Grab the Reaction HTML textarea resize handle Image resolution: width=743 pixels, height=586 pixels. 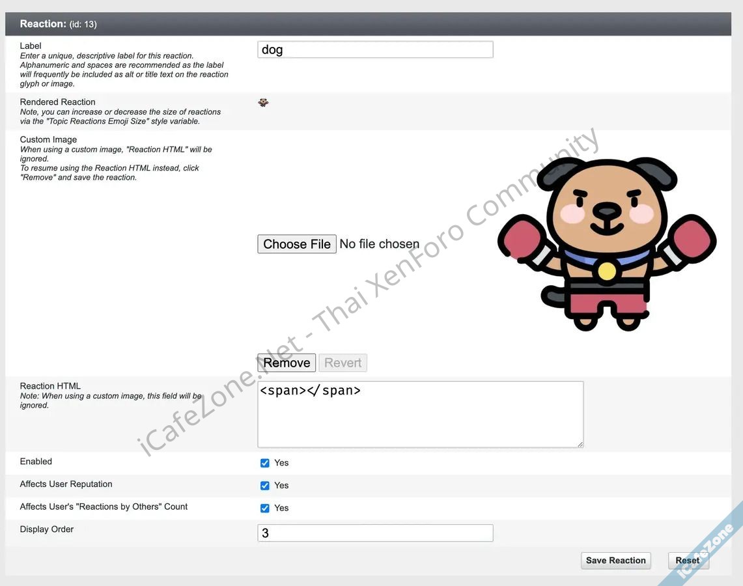point(580,443)
